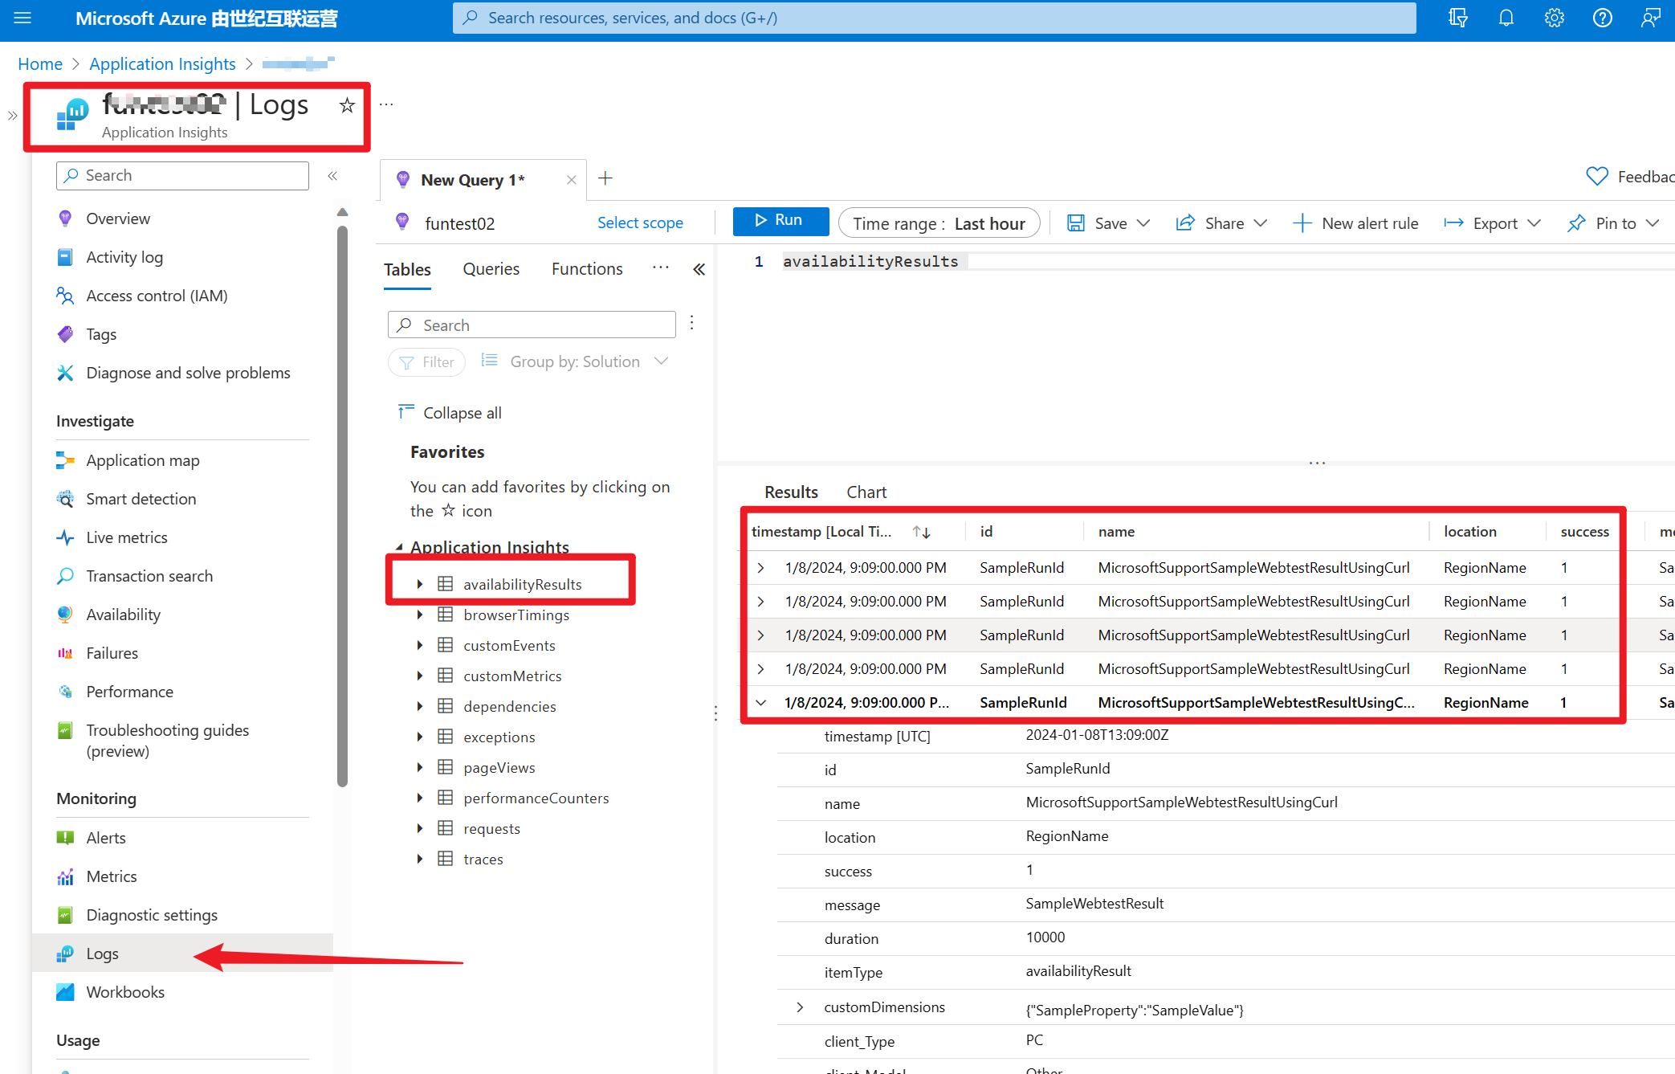This screenshot has height=1074, width=1675.
Task: Click the help question mark icon
Action: [x=1602, y=18]
